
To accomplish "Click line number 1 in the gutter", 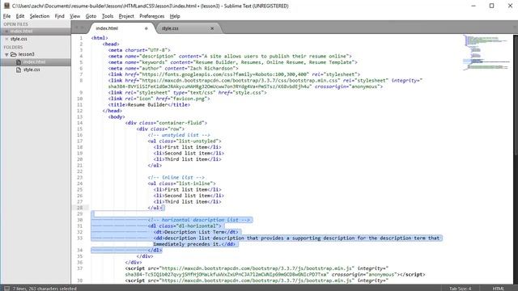I will click(81, 38).
